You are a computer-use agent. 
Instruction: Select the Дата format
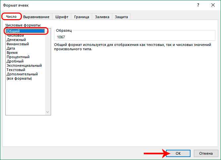tap(26, 48)
